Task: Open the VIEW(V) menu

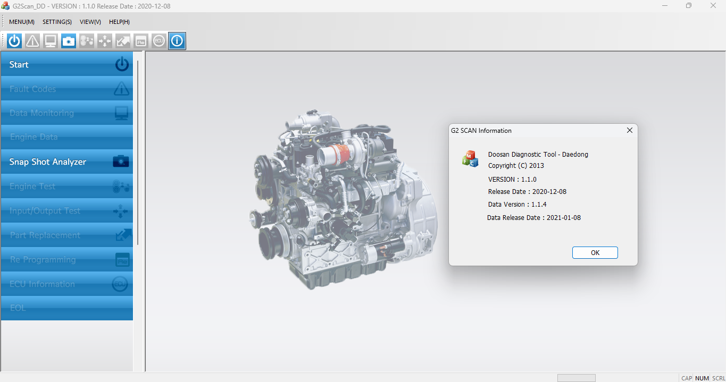Action: [x=90, y=22]
